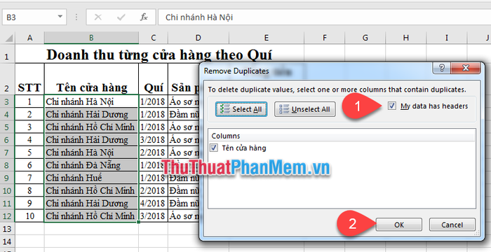Select column A header
The width and height of the screenshot is (491, 252).
tap(29, 38)
